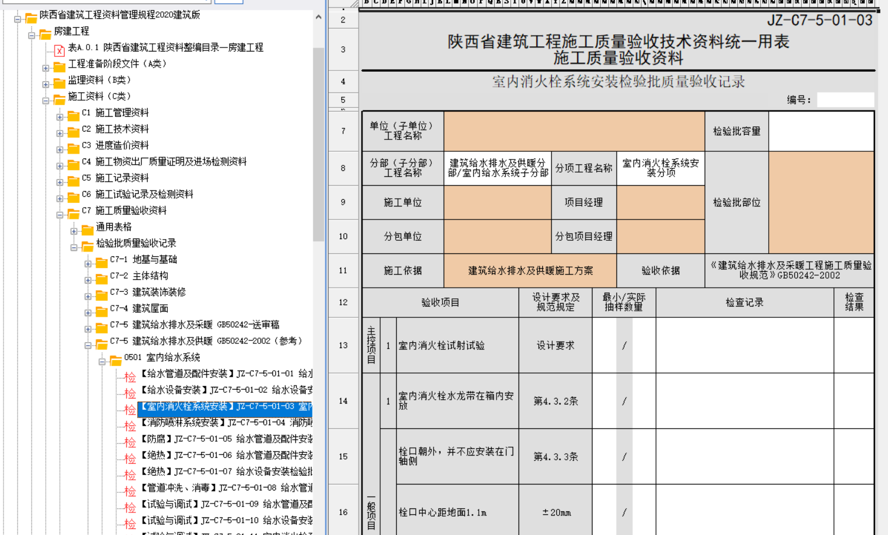This screenshot has height=535, width=888.
Task: Select row header 13 in the sheet
Action: click(x=343, y=345)
